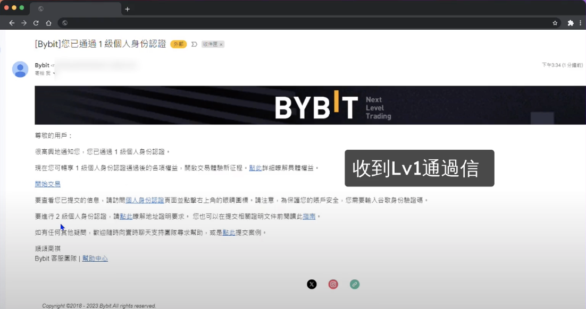The width and height of the screenshot is (586, 309).
Task: Click the importance marker arrow next to the subject
Action: [x=194, y=44]
